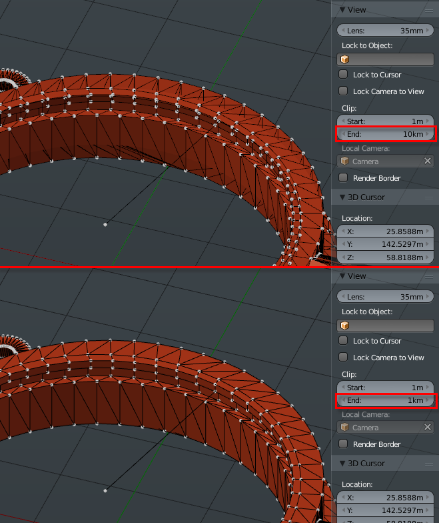Open the lower Local Camera selector showing Camera
This screenshot has width=439, height=523.
[385, 427]
